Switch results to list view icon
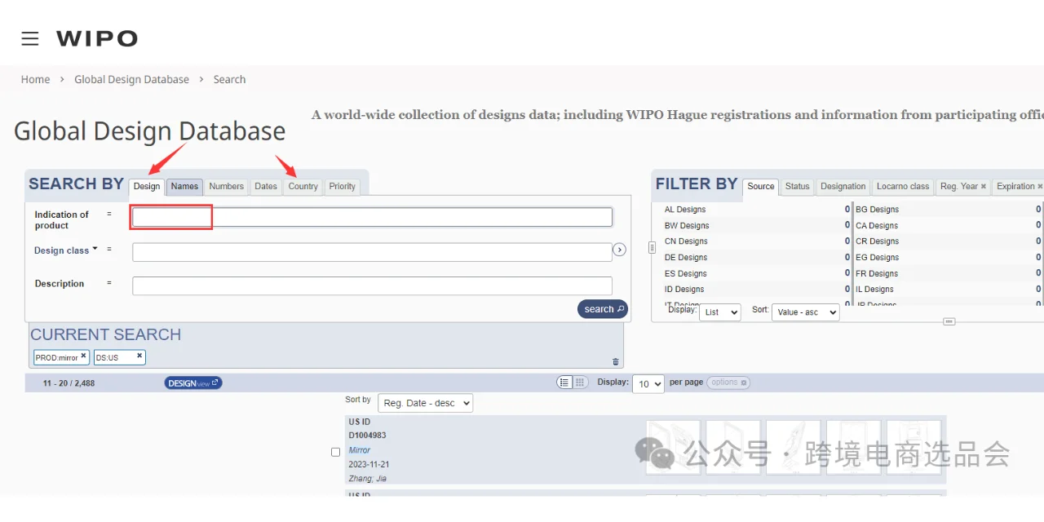The image size is (1044, 522). [564, 382]
